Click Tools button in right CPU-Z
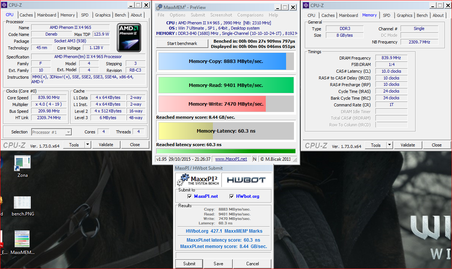The image size is (452, 269). 376,145
